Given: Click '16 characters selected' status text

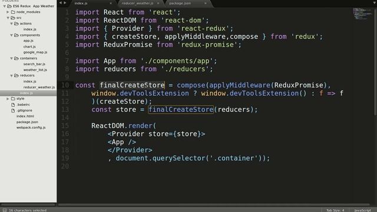Looking at the screenshot, I should (x=28, y=210).
